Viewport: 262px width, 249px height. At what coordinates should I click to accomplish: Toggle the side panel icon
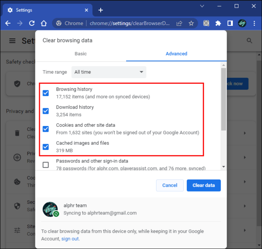(230, 23)
